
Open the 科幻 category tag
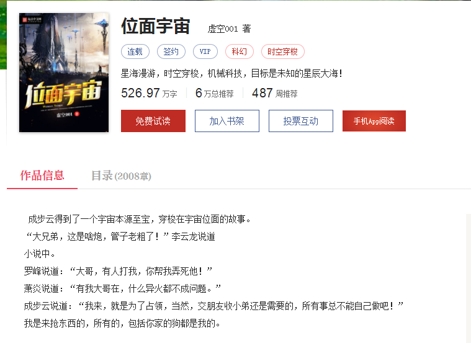click(240, 51)
